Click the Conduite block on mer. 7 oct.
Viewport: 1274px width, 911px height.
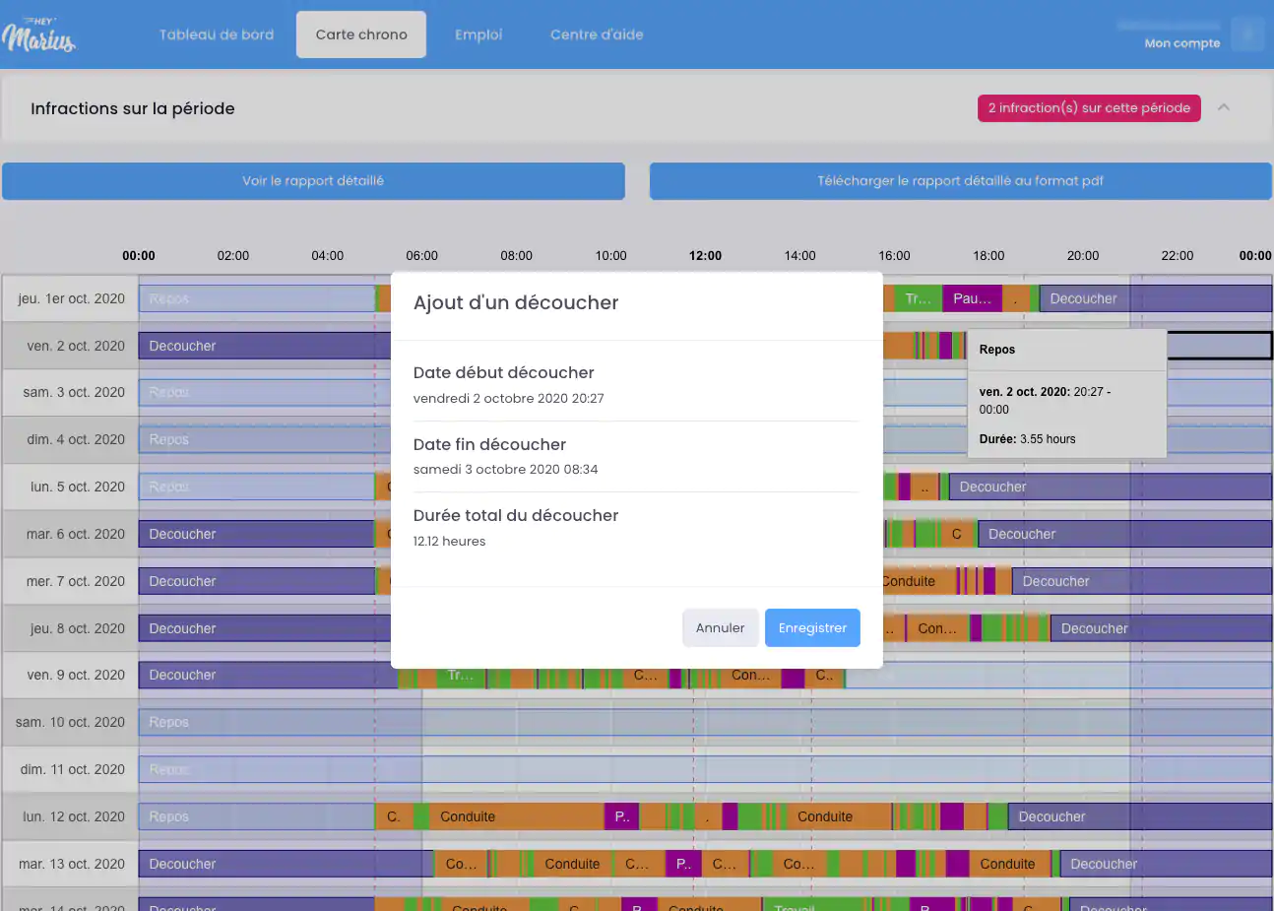(918, 581)
